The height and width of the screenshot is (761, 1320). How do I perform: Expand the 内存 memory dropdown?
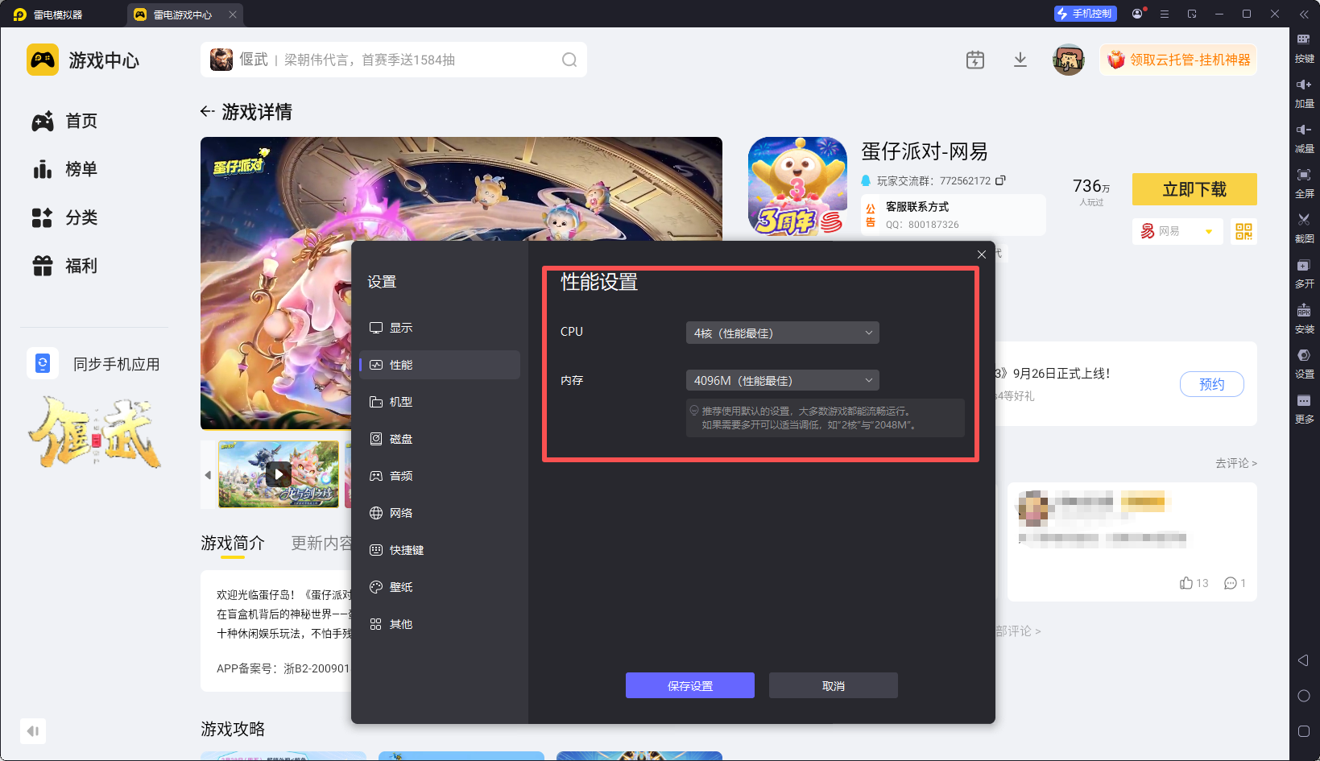click(x=782, y=380)
